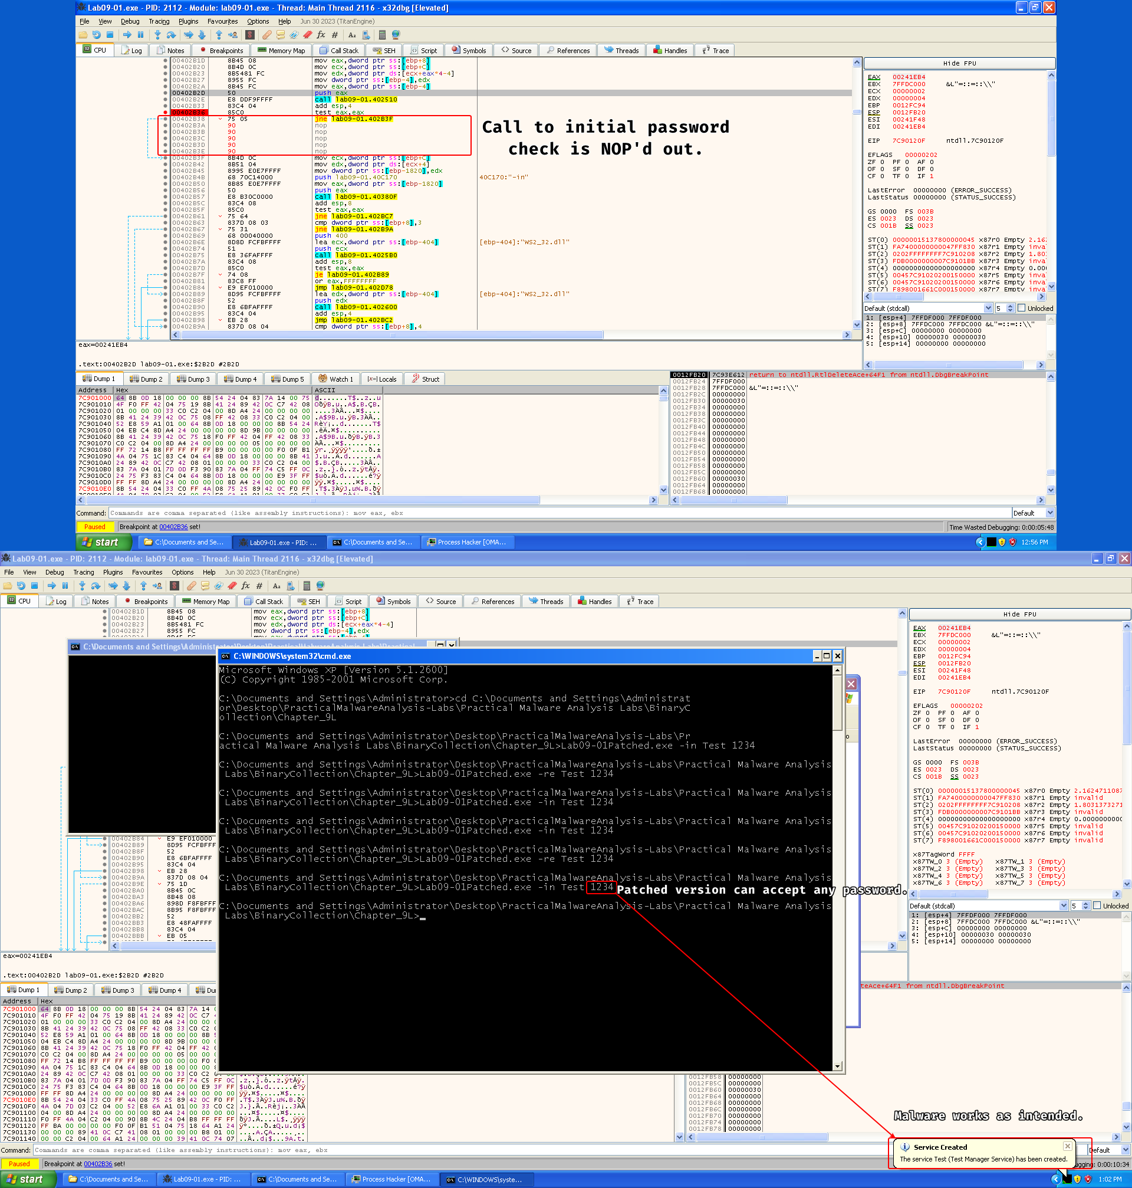Toggle Unlocked checkbox in lower debugger window
The height and width of the screenshot is (1188, 1132).
(x=1097, y=905)
